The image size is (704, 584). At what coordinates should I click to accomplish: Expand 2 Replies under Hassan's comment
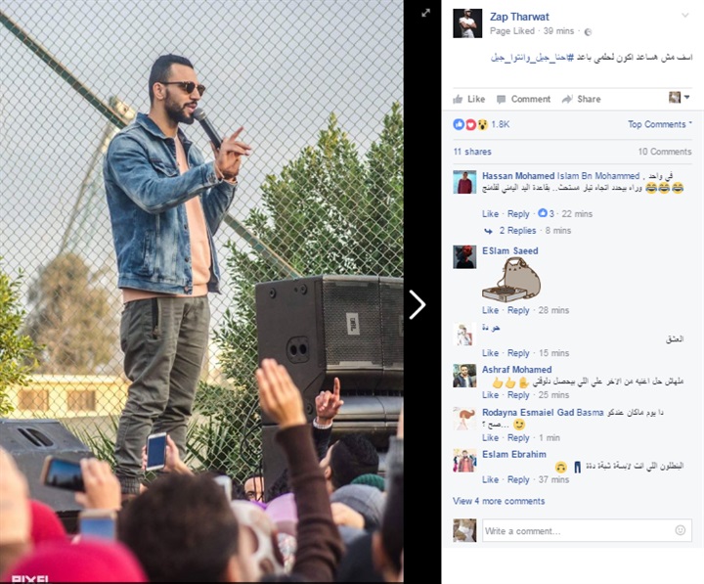[517, 231]
